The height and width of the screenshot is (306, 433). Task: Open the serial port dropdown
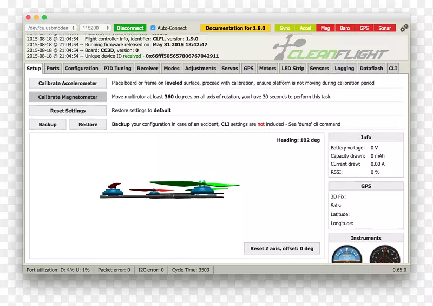click(51, 28)
